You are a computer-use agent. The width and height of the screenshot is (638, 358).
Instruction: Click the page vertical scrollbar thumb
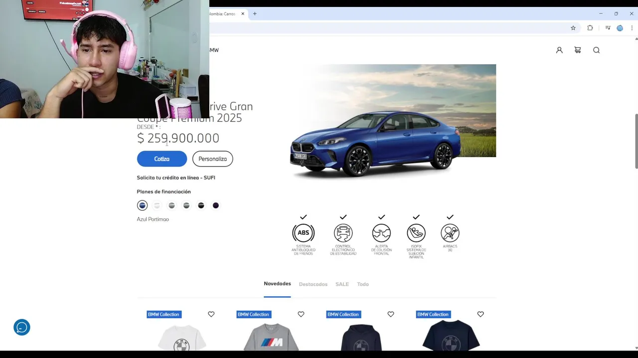(x=636, y=142)
